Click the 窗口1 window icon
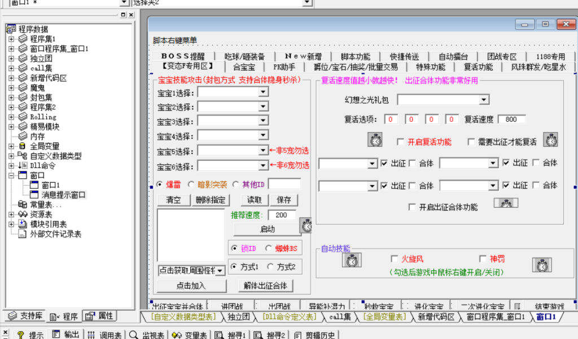The height and width of the screenshot is (339, 578). (34, 184)
